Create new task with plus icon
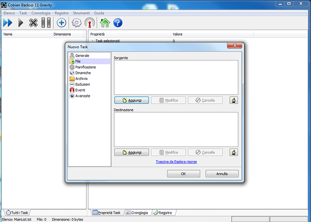The width and height of the screenshot is (311, 222). tap(61, 23)
